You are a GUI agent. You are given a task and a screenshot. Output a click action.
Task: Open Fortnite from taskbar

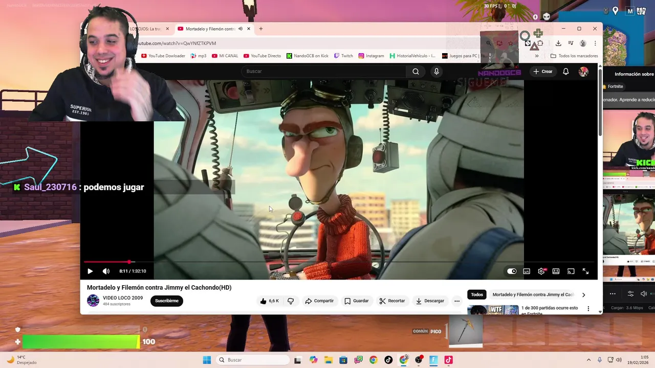tap(433, 360)
